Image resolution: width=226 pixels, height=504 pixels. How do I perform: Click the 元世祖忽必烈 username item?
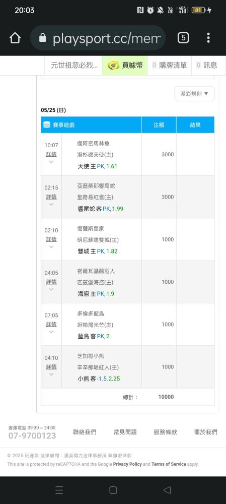click(74, 66)
